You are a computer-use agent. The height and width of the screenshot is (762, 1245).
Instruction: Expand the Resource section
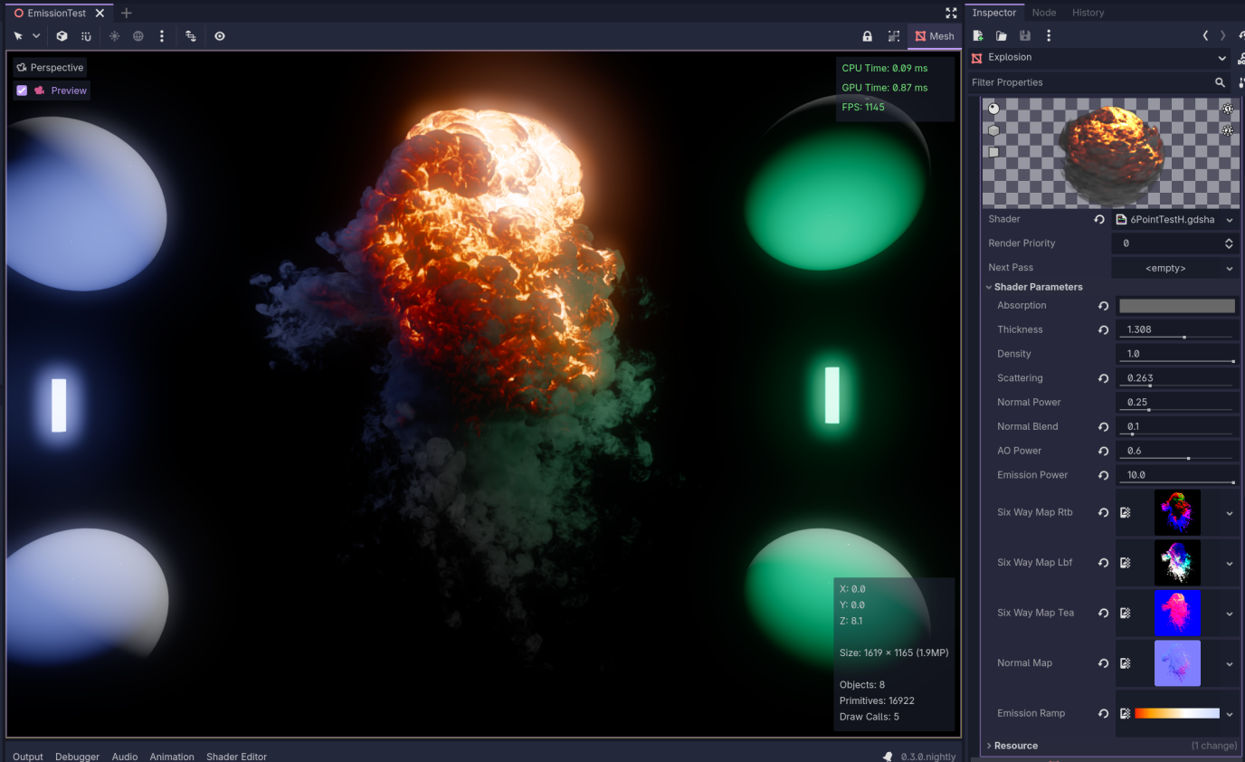tap(1015, 746)
